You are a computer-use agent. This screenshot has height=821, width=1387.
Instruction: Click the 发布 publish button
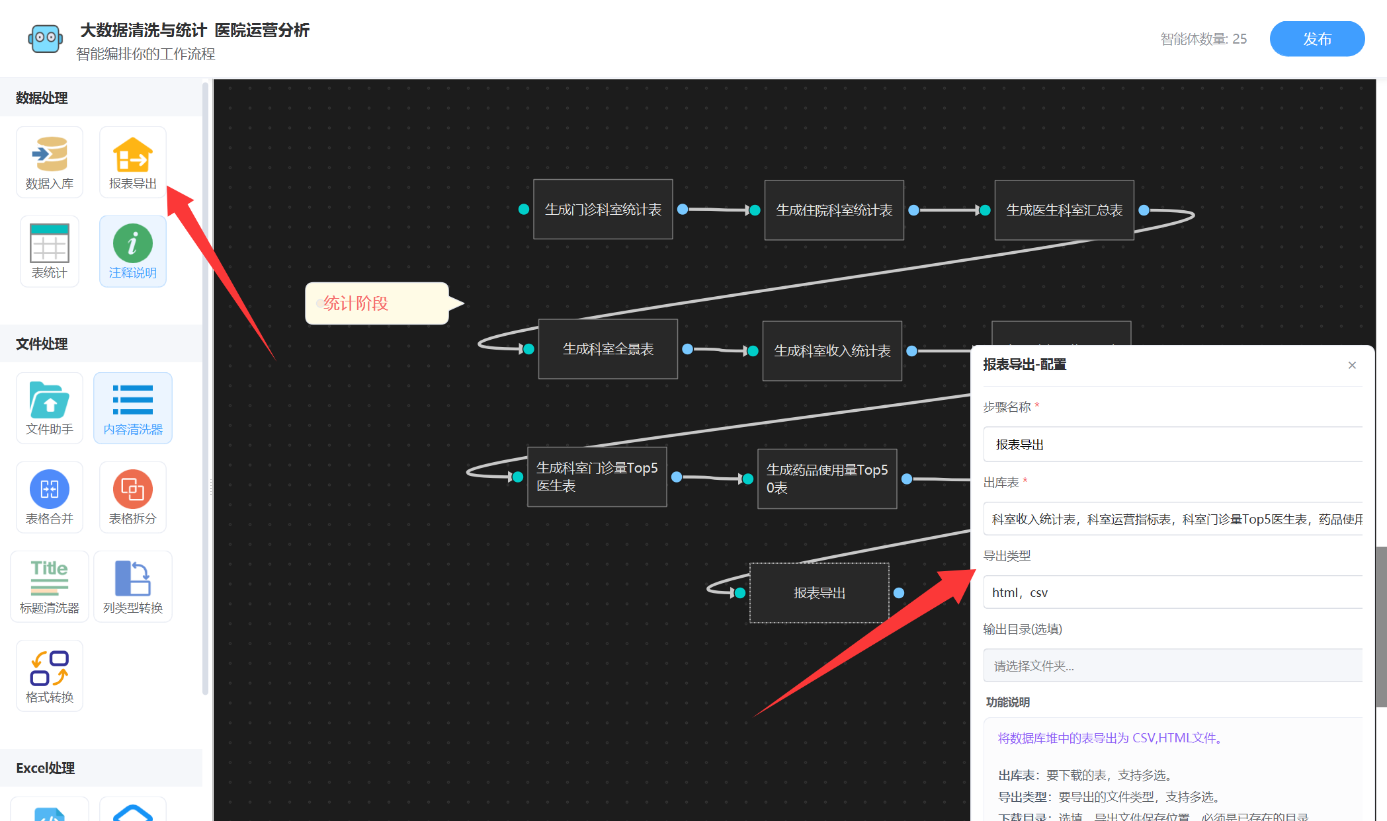pos(1317,39)
